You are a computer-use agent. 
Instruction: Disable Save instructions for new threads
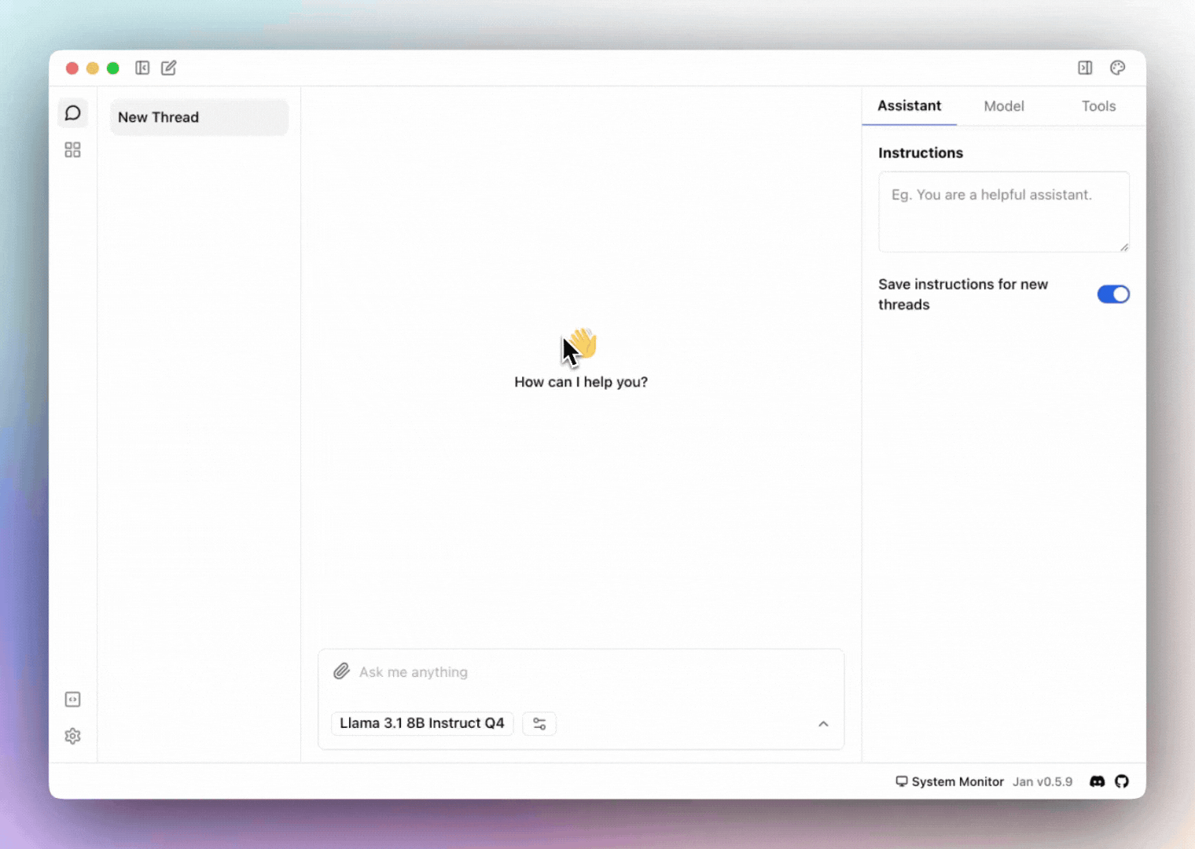1112,294
